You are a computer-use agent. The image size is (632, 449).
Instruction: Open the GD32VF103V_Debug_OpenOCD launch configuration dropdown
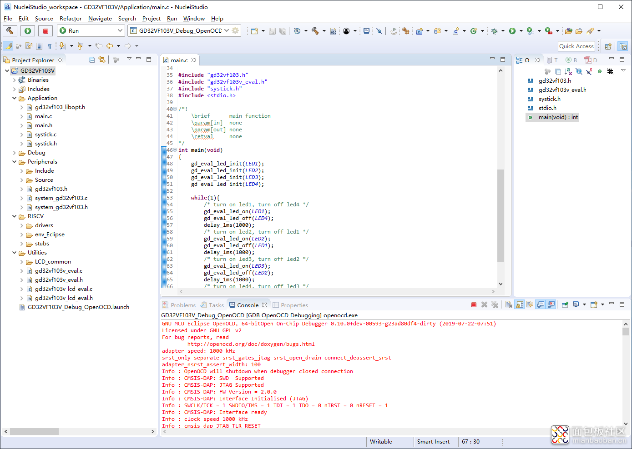[x=227, y=31]
